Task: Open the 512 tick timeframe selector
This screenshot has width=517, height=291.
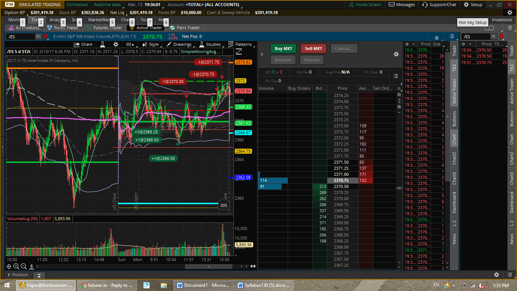Action: 130,44
